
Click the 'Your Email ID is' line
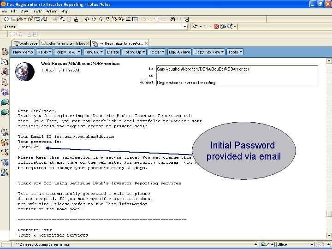pyautogui.click(x=66, y=136)
